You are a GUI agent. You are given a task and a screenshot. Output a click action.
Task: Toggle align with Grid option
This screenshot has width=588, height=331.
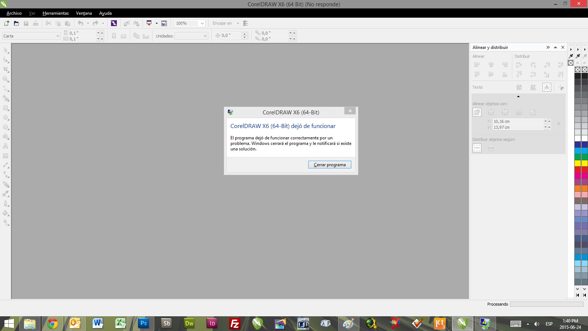[x=519, y=112]
